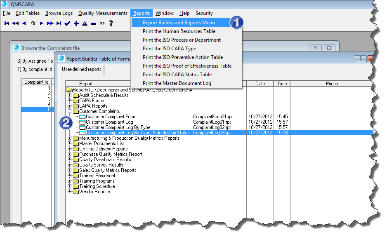Image resolution: width=387 pixels, height=237 pixels.
Task: Click the checkmark icon in toolbar
Action: 68,23
